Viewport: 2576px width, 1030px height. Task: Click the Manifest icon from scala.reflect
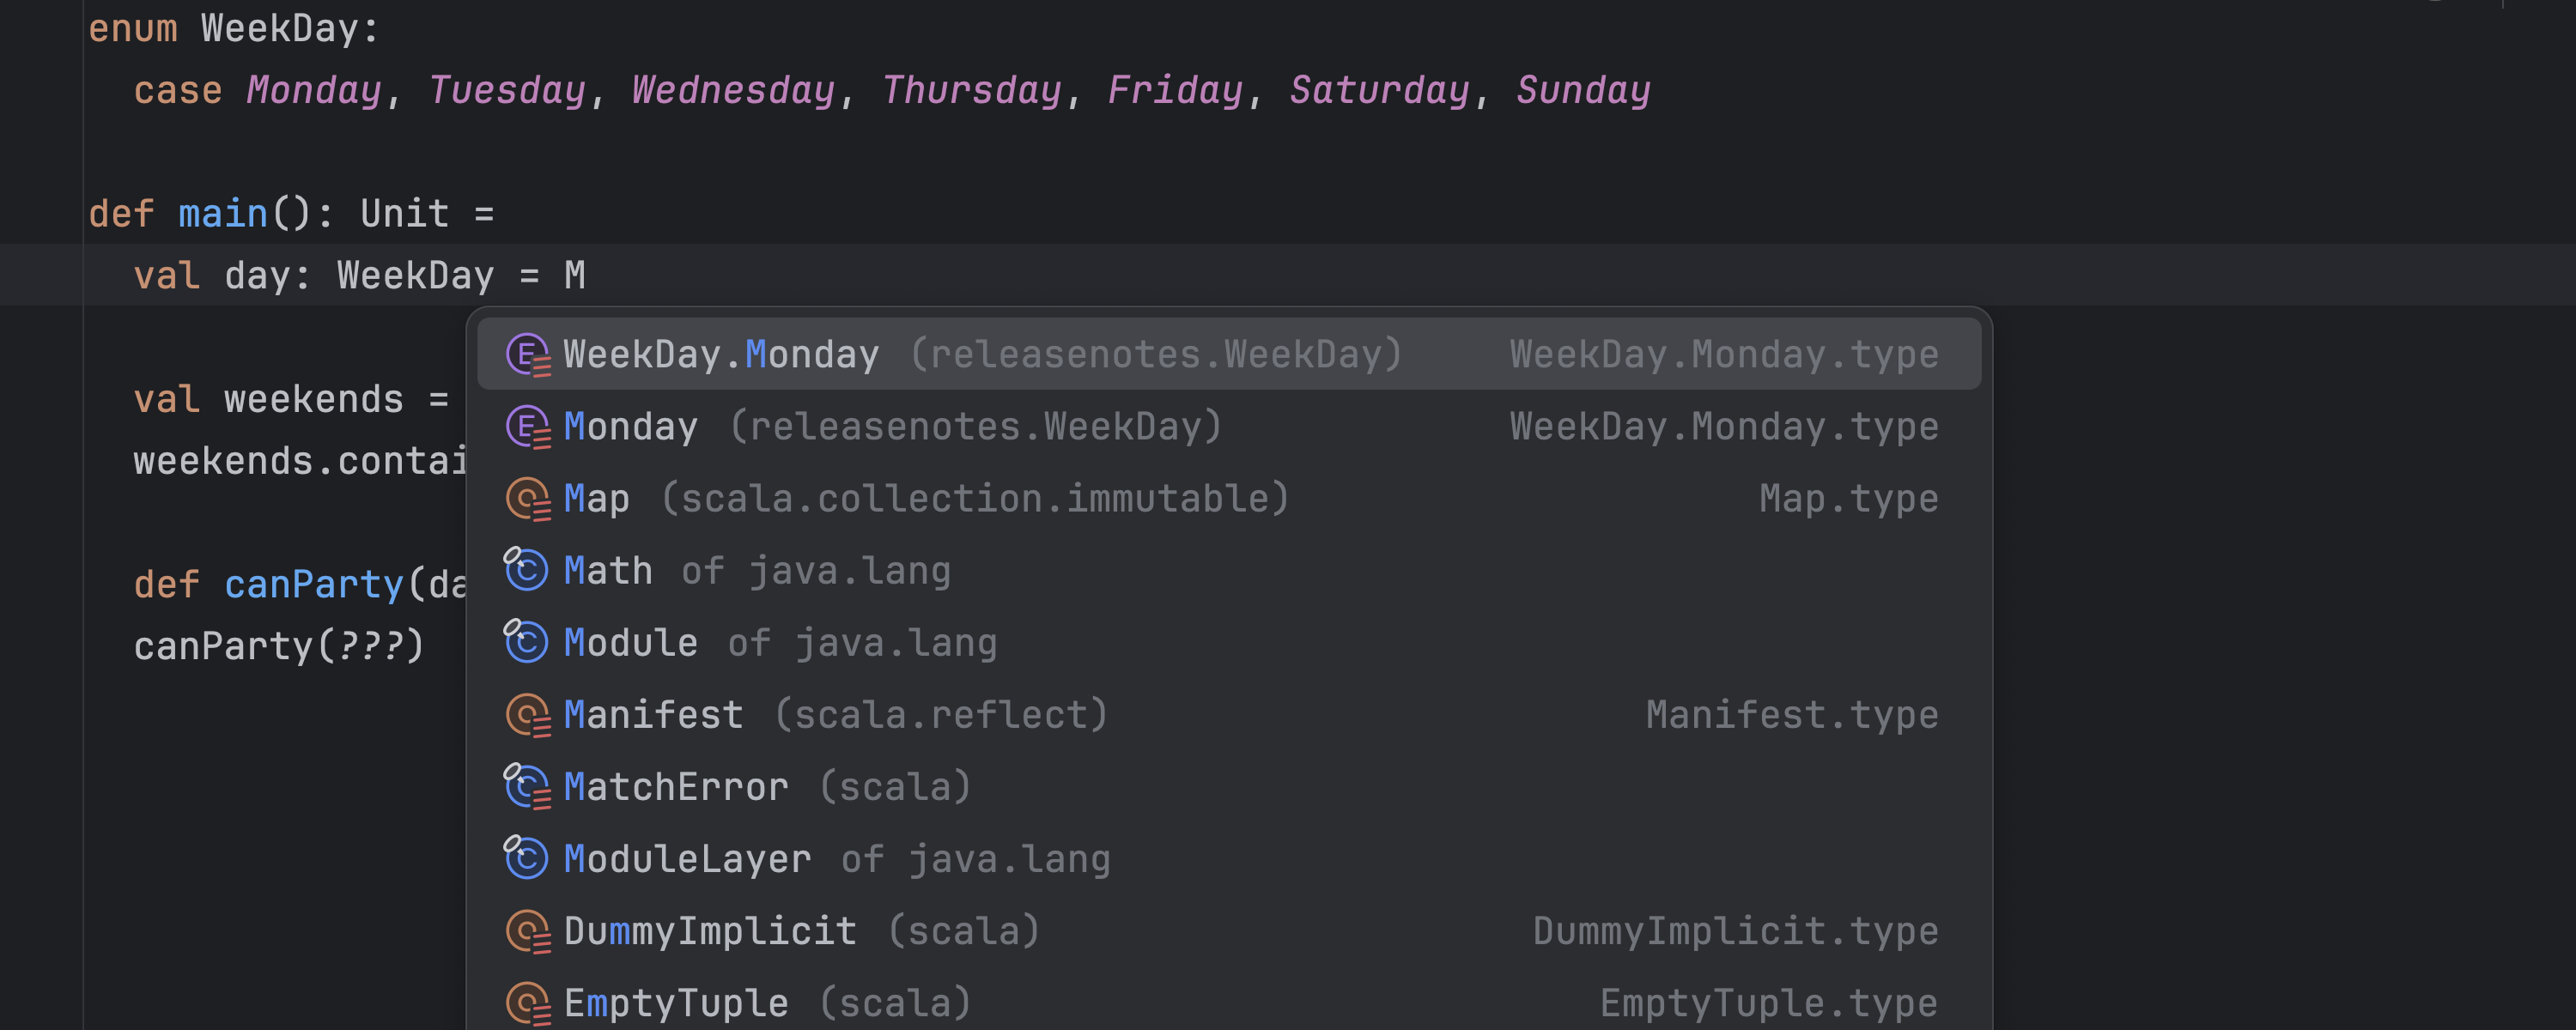[x=528, y=713]
